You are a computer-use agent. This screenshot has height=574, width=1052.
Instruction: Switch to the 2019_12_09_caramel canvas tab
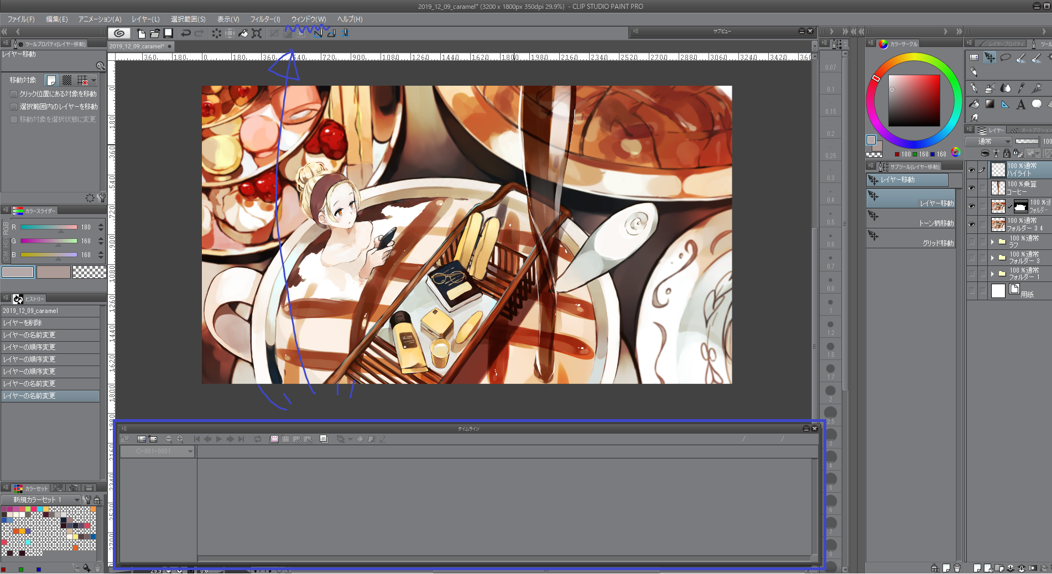coord(141,46)
